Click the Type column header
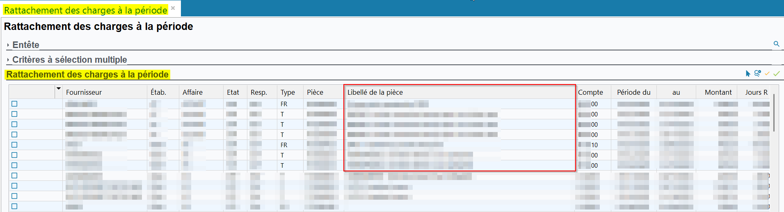Image resolution: width=784 pixels, height=212 pixels. 288,92
